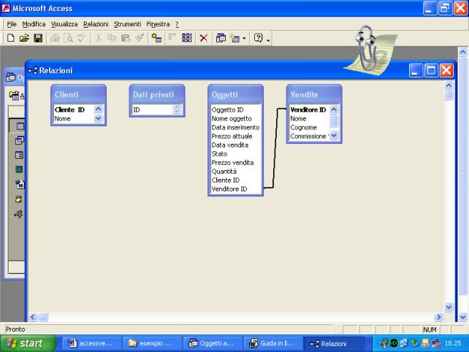Click the Print Preview toolbar icon
This screenshot has width=469, height=352.
click(69, 38)
